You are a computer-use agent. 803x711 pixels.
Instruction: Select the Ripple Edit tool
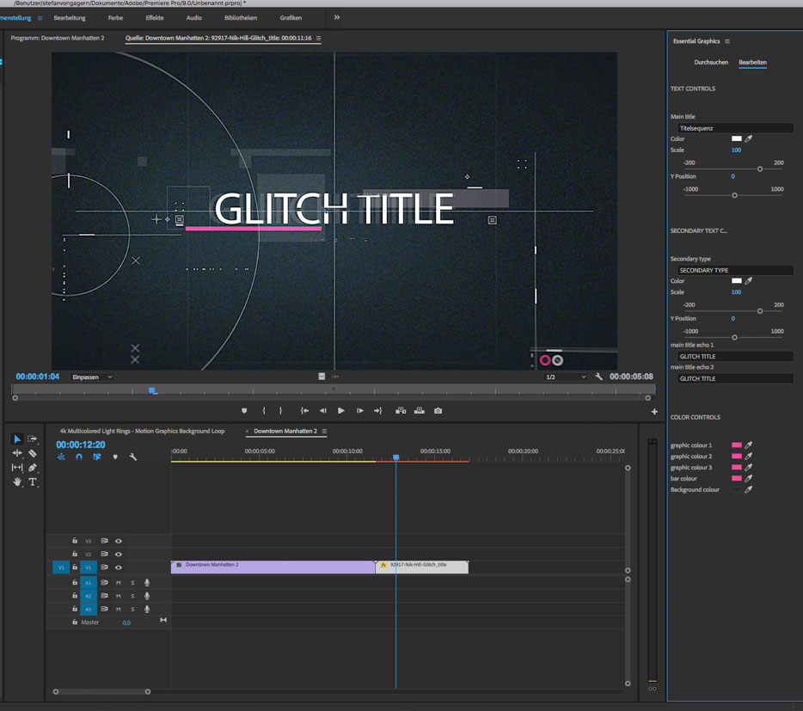click(17, 453)
